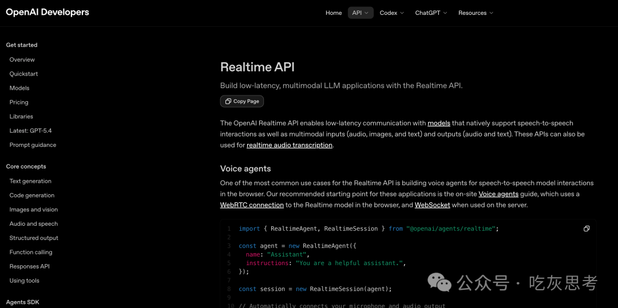618x308 pixels.
Task: Click the 'instructions' code line
Action: tap(326, 263)
